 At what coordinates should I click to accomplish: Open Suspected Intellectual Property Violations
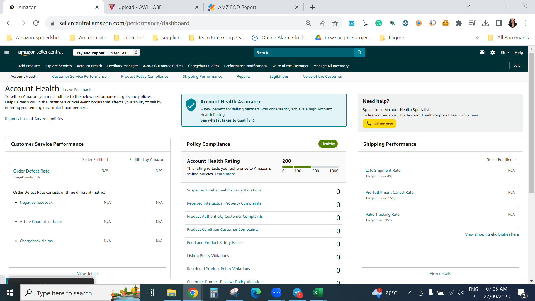pyautogui.click(x=224, y=190)
